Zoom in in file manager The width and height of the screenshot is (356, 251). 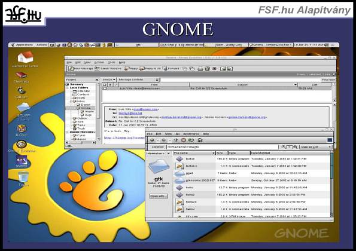pos(295,147)
